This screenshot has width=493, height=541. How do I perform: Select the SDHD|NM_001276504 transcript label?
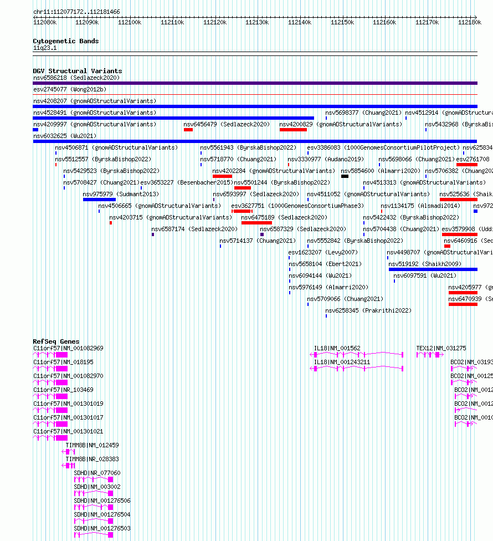[x=102, y=514]
